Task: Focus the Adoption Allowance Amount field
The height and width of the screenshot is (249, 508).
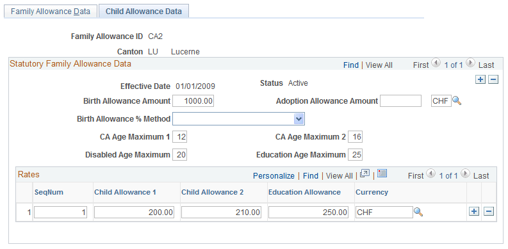Action: point(401,101)
